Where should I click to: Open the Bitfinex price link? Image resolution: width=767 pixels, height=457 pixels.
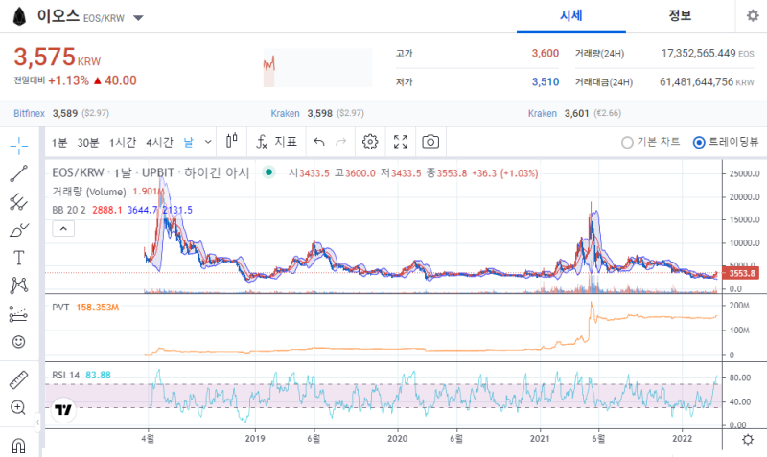(29, 113)
